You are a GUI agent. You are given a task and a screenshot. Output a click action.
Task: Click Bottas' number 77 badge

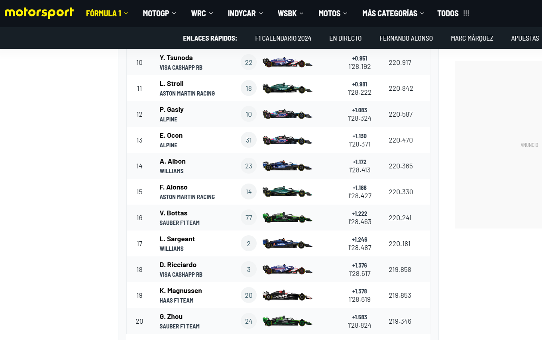coord(249,218)
